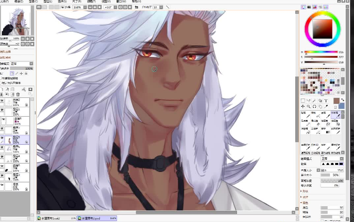
Task: Toggle selection source checkbox
Action: click(x=1, y=83)
